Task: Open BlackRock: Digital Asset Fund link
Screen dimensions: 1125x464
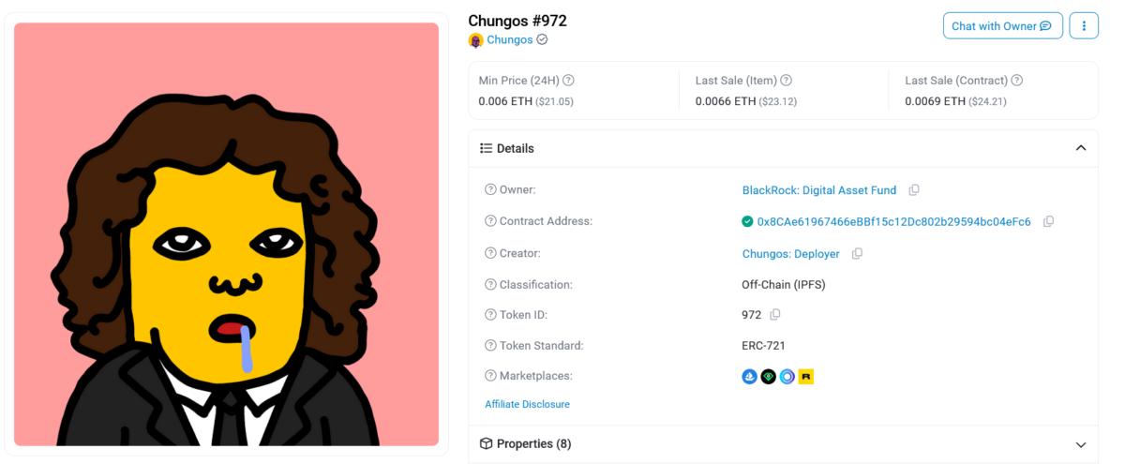Action: 819,190
